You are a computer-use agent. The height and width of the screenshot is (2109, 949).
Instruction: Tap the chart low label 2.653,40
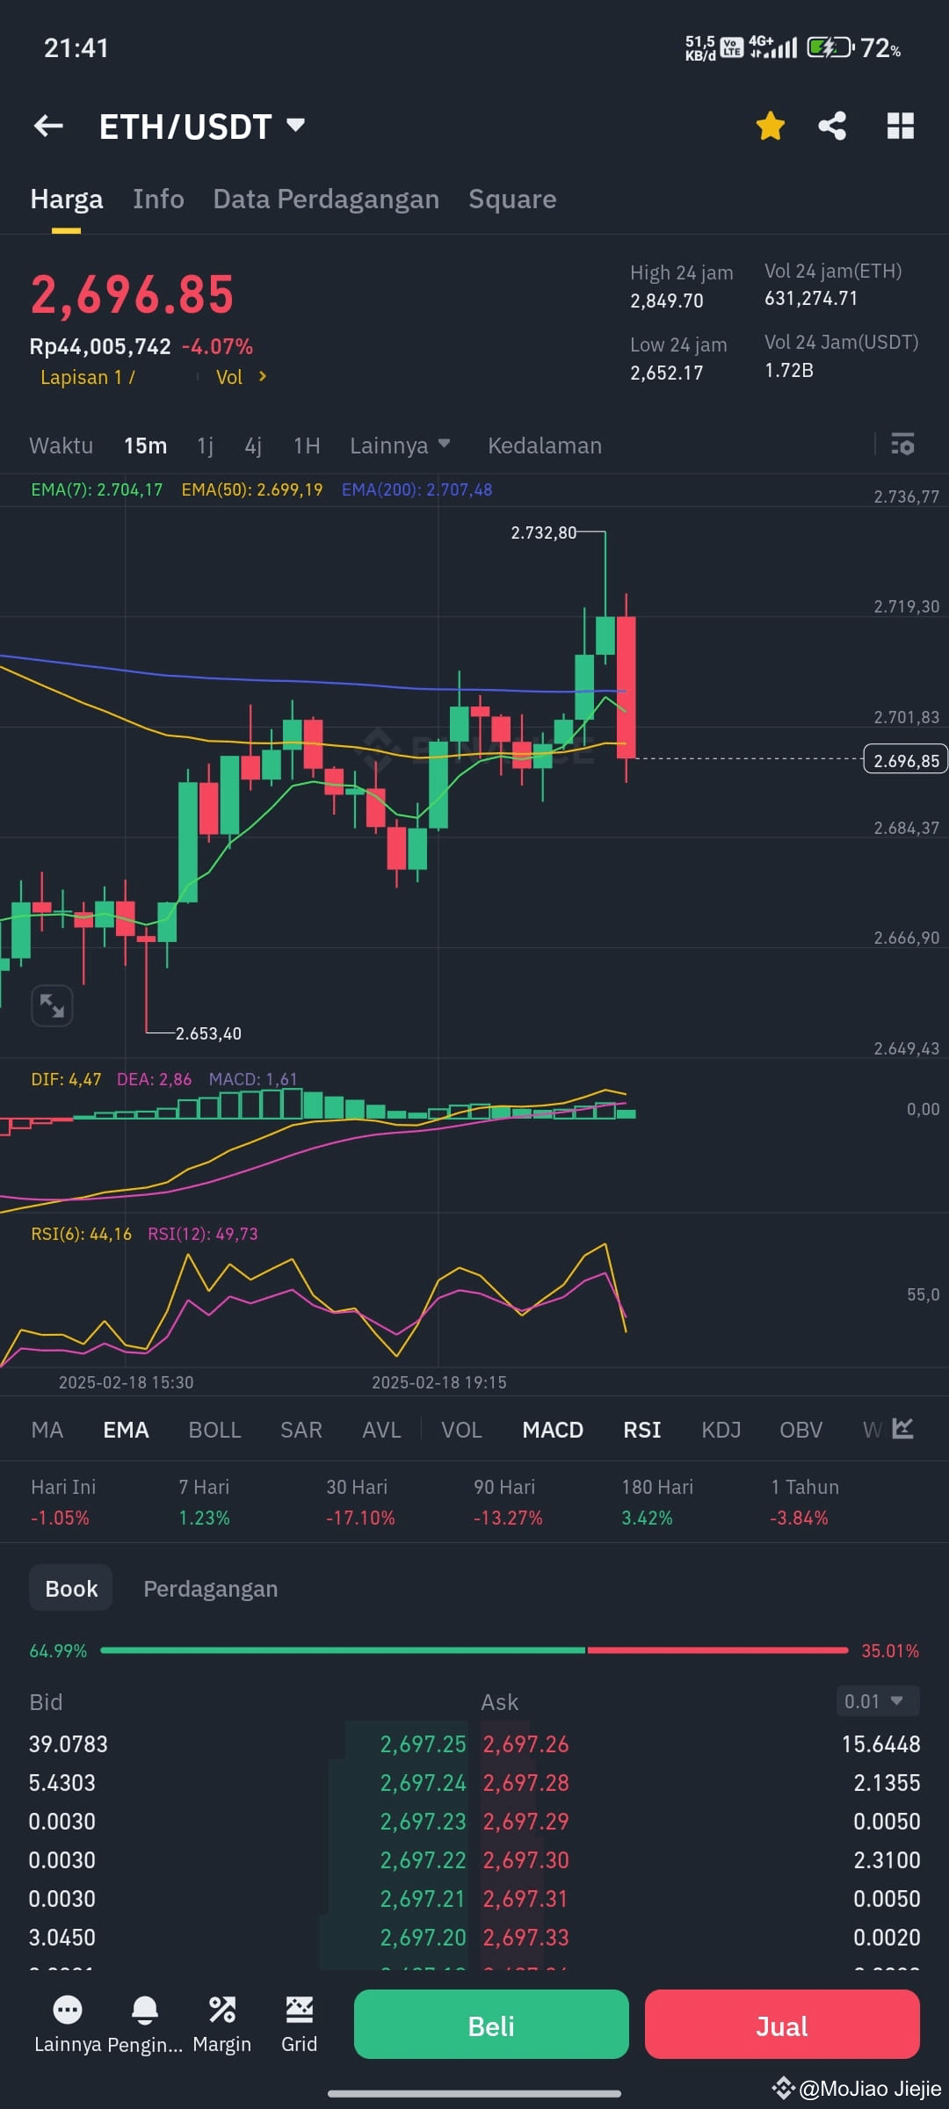[x=208, y=1033]
